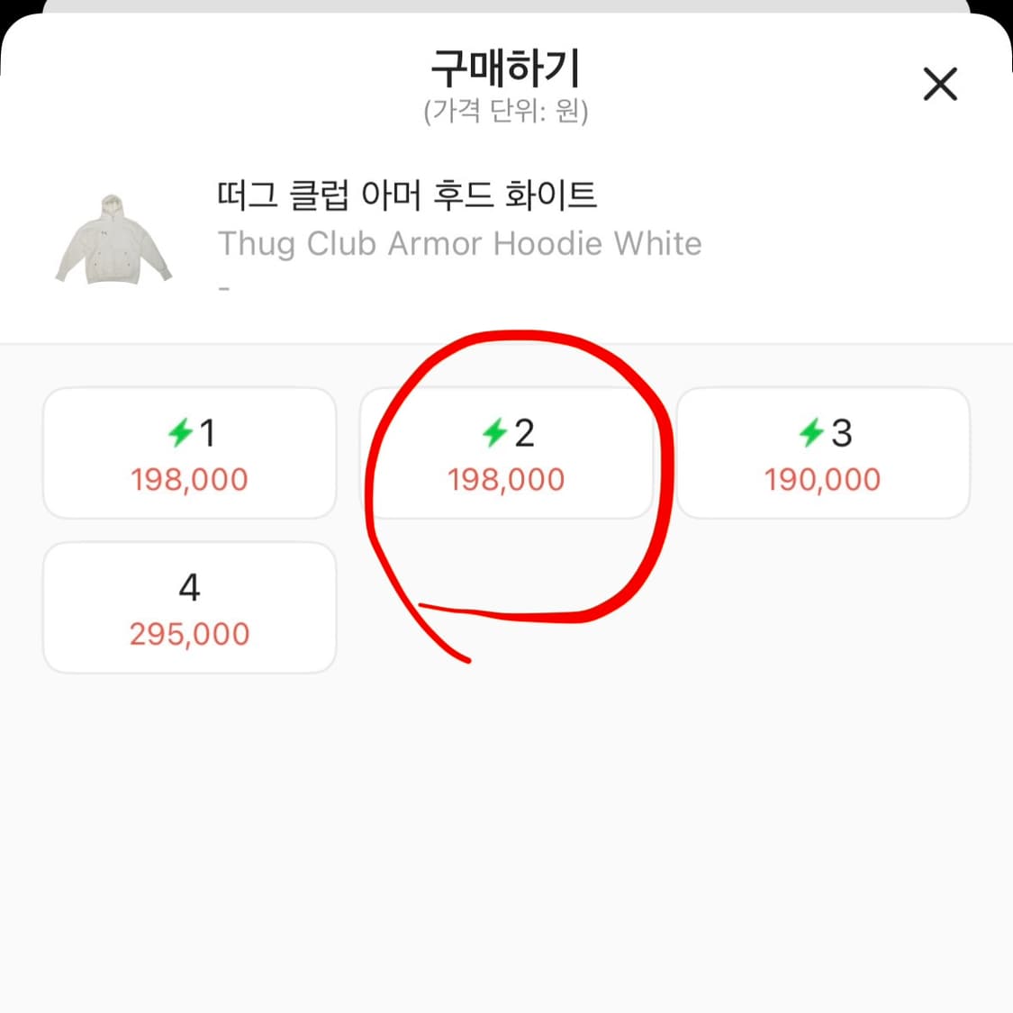Click the product name 떠그 클럽 아머 후드 화이트
Image resolution: width=1013 pixels, height=1013 pixels.
tap(407, 195)
